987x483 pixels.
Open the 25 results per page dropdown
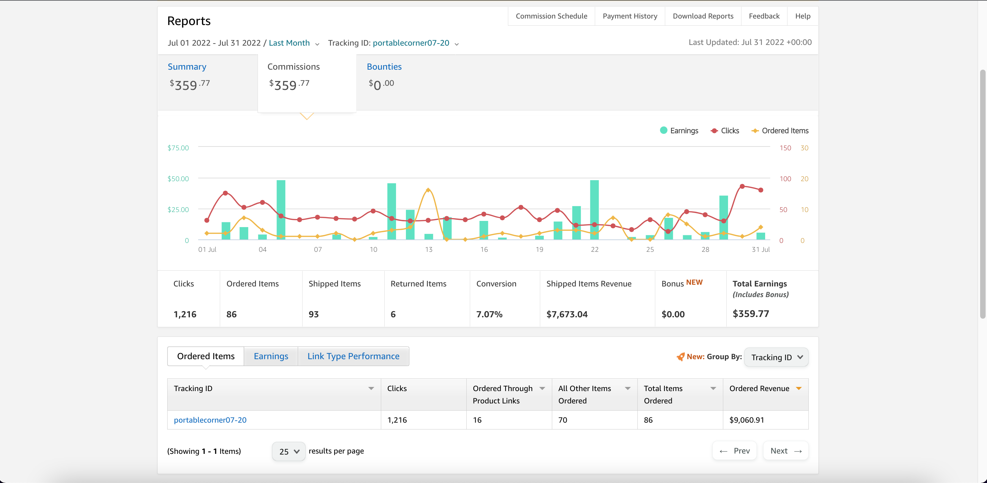coord(288,452)
